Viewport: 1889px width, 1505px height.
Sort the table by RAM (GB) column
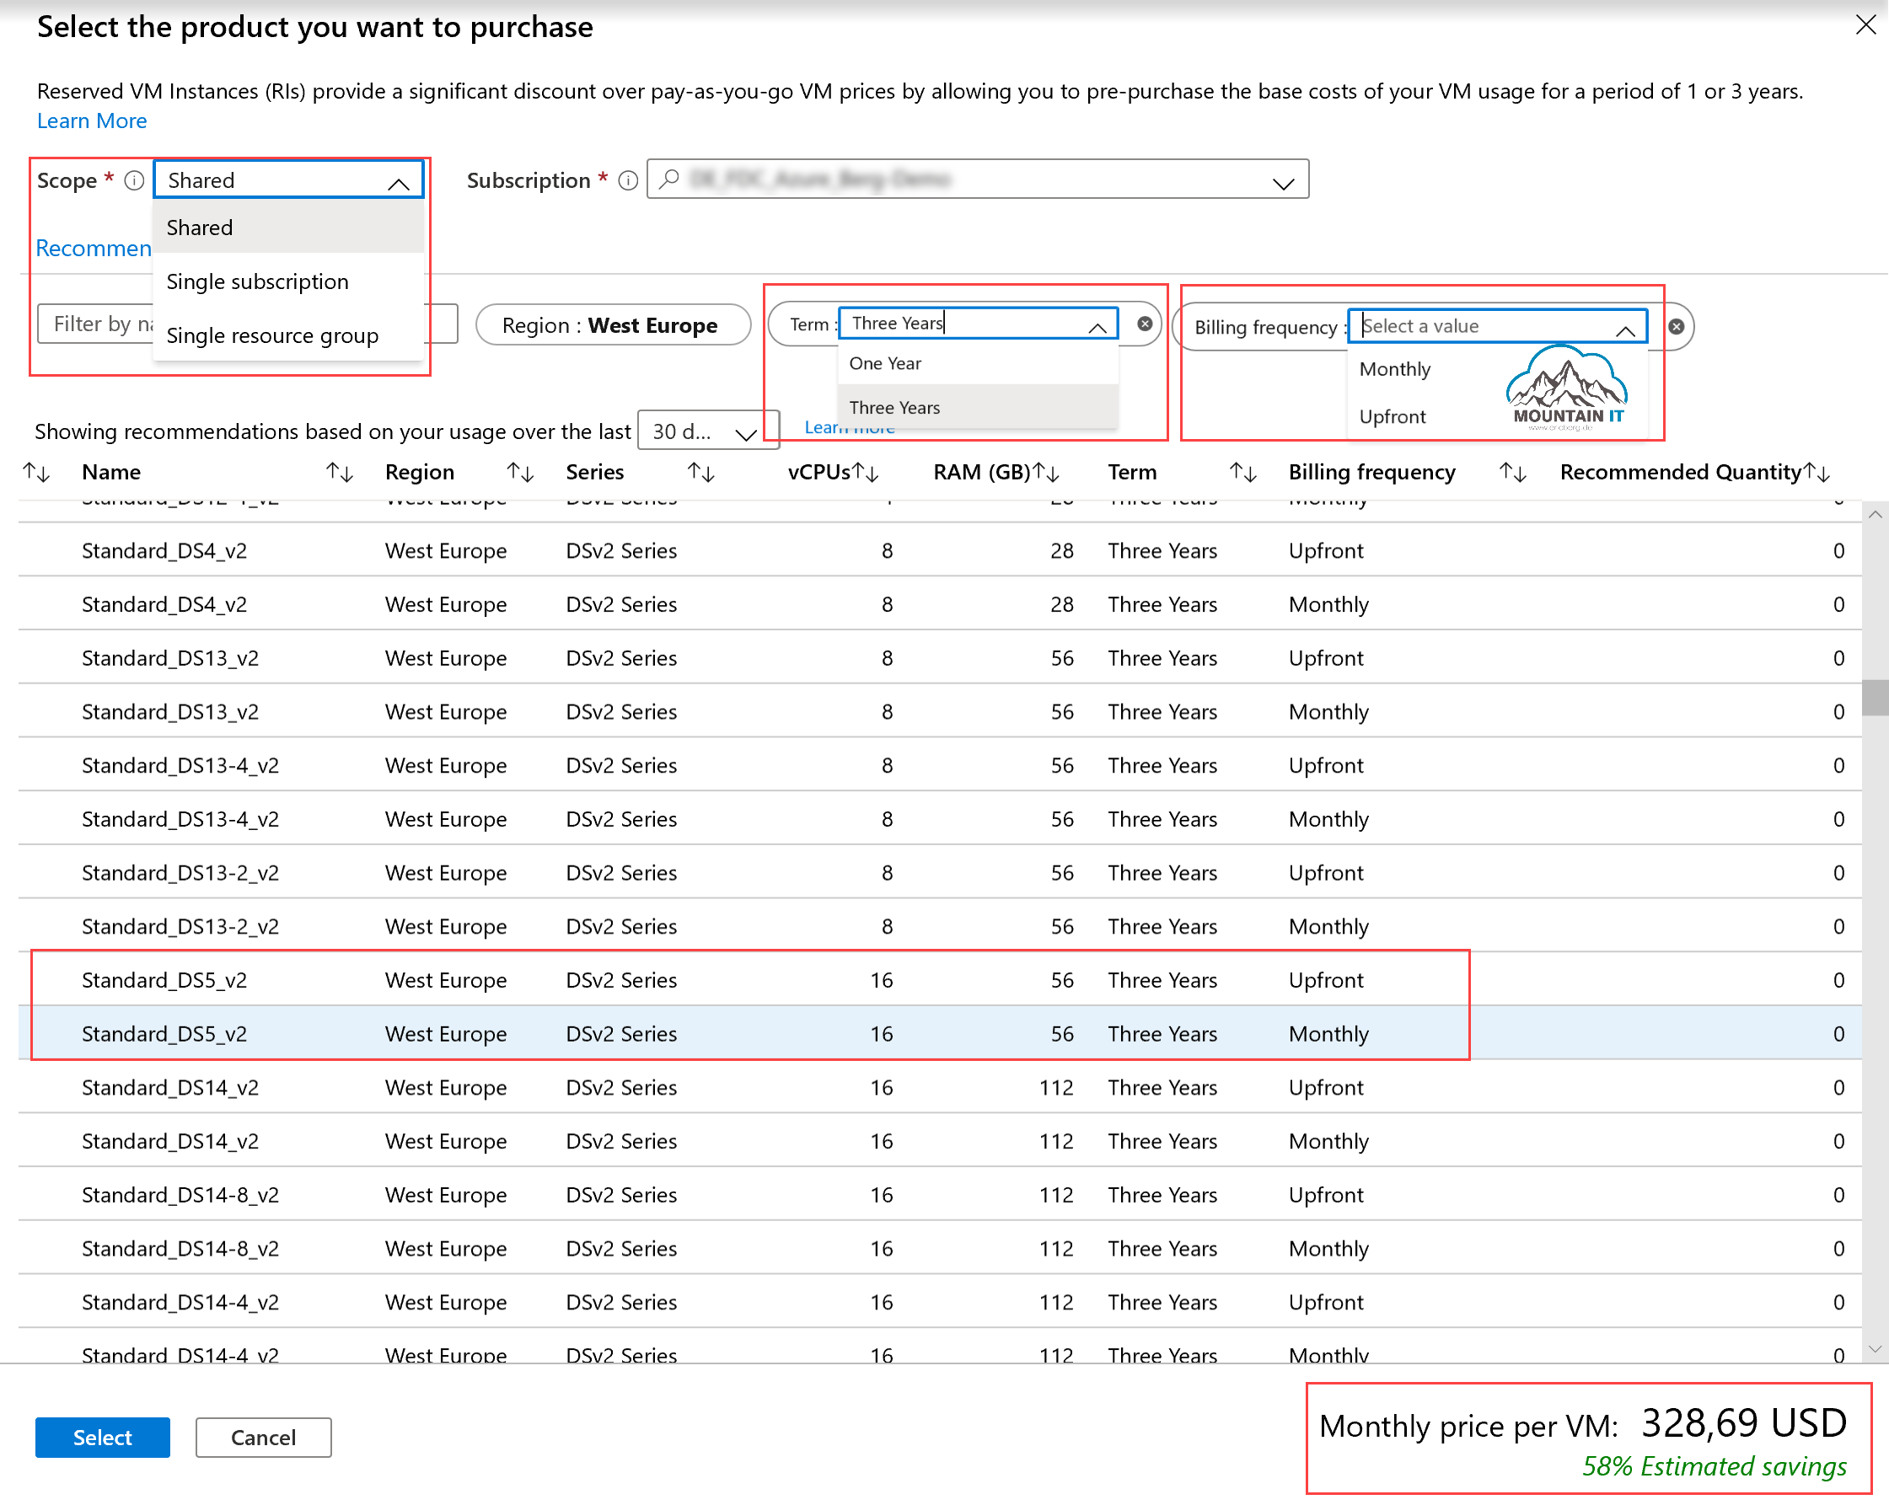1049,471
